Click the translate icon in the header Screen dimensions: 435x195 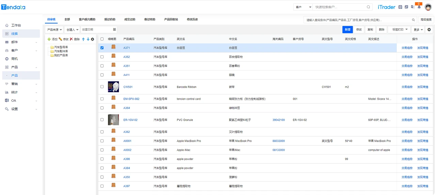tap(413, 7)
